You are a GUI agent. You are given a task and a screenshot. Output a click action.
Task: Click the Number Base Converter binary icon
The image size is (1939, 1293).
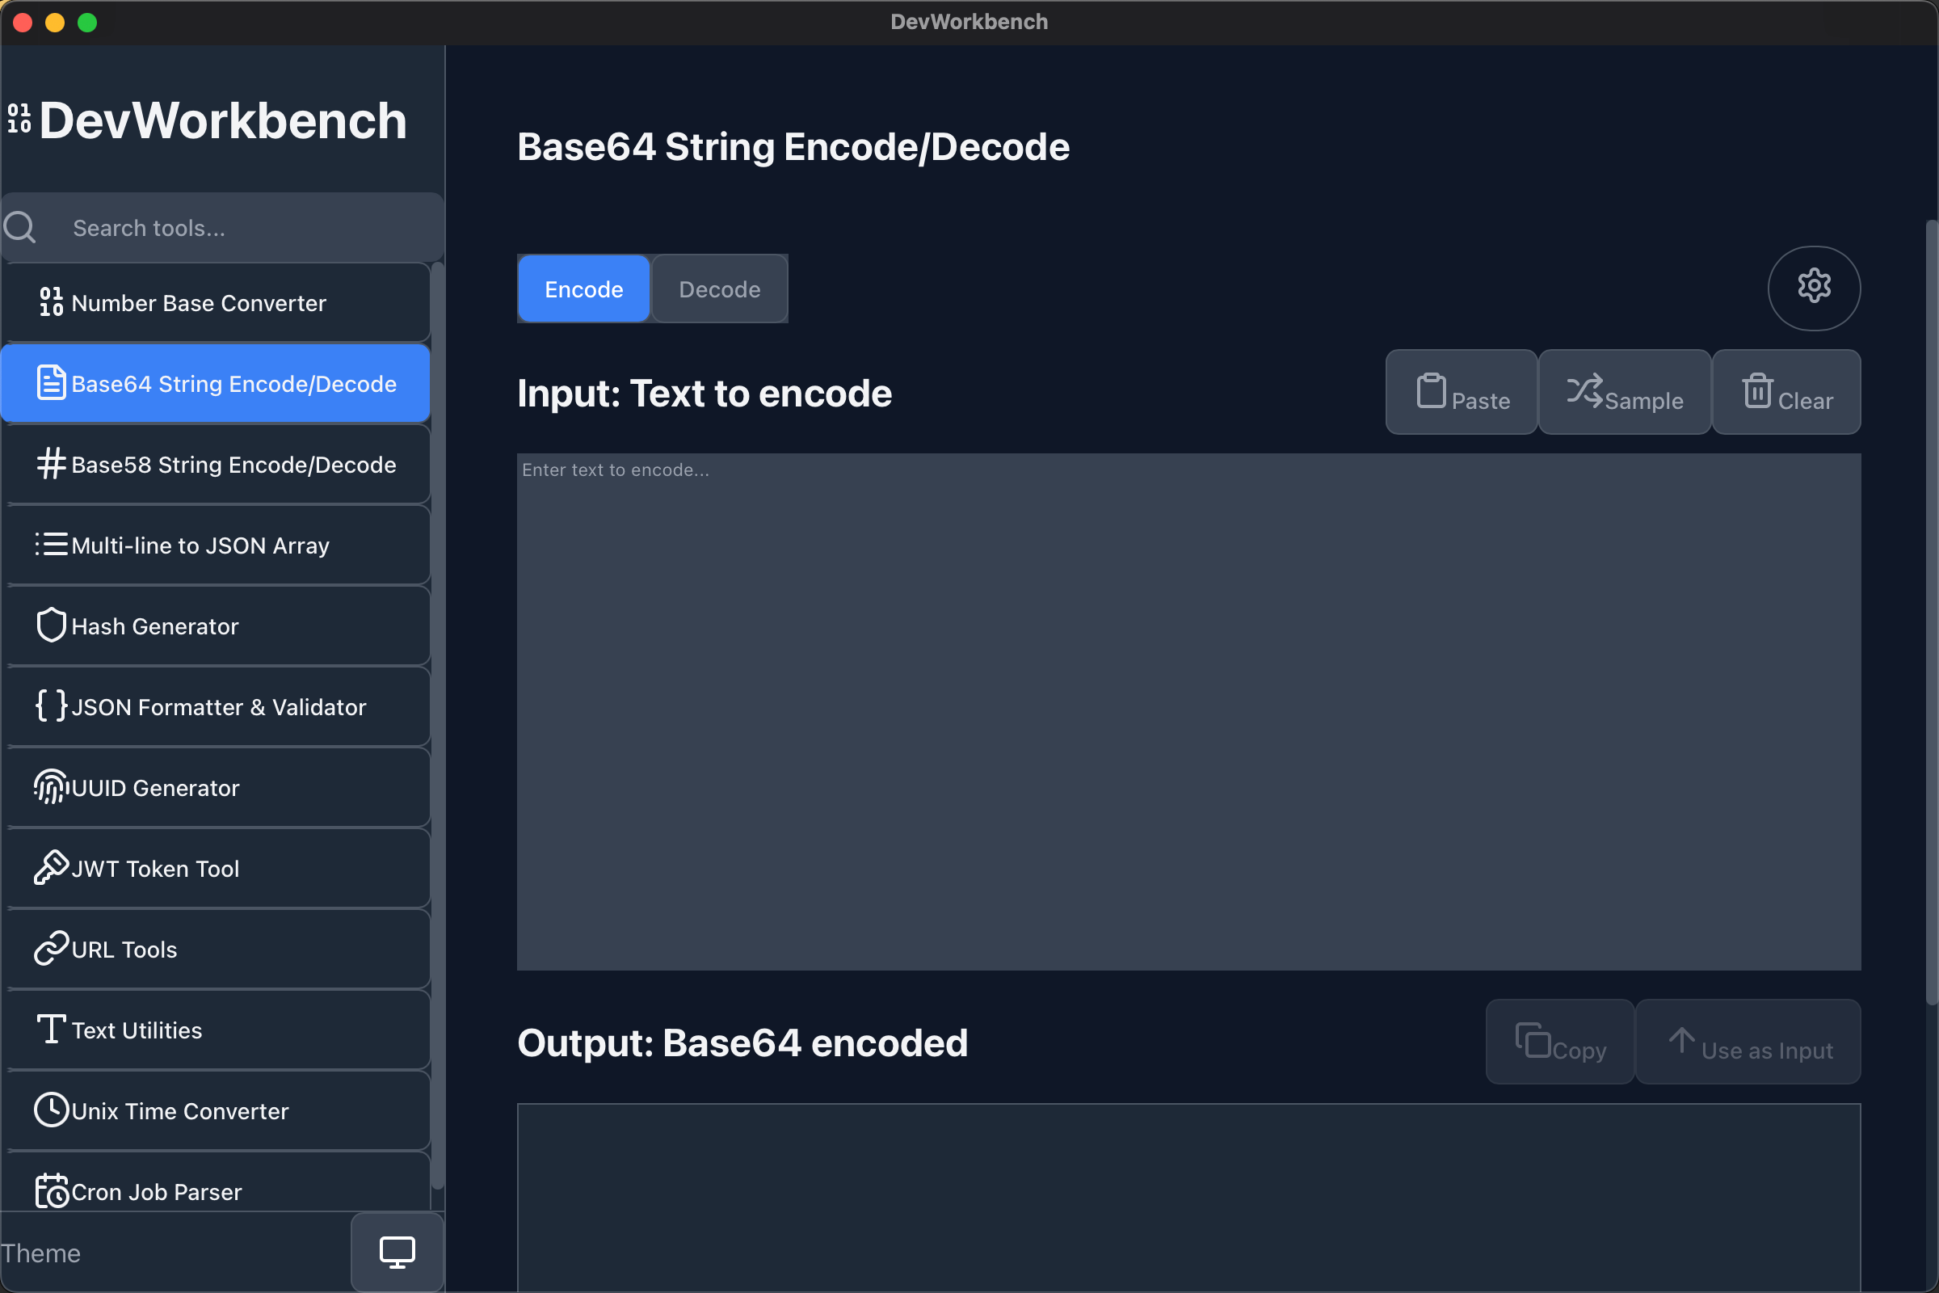(51, 301)
